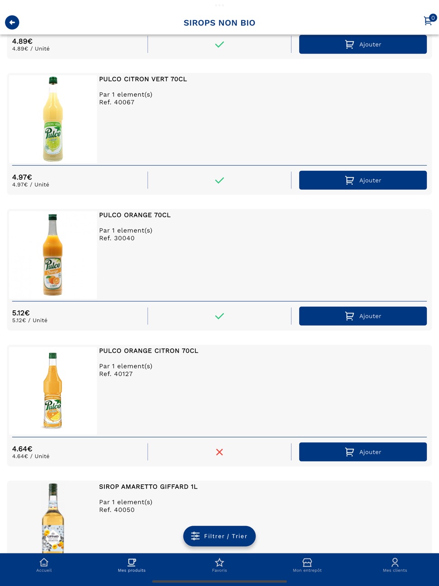Viewport: 439px width, 586px height.
Task: Open Pulco Orange Citron bottle image
Action: tap(53, 391)
